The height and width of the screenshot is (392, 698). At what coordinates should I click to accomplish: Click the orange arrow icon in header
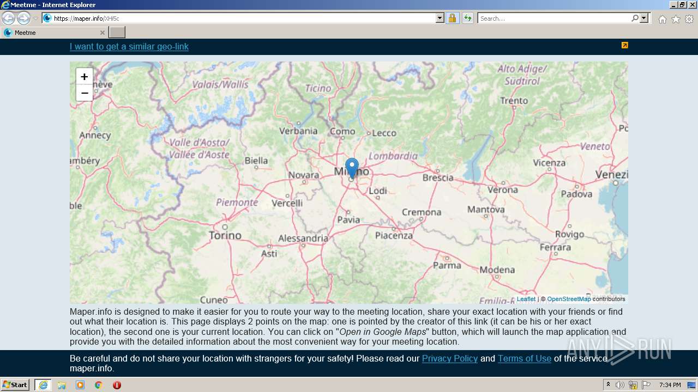(x=625, y=45)
